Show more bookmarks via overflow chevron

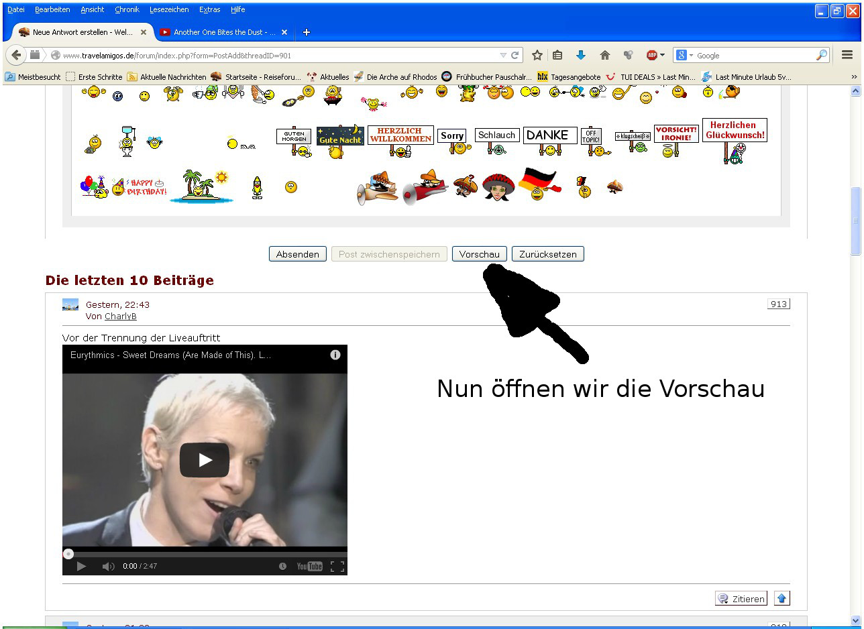point(853,77)
